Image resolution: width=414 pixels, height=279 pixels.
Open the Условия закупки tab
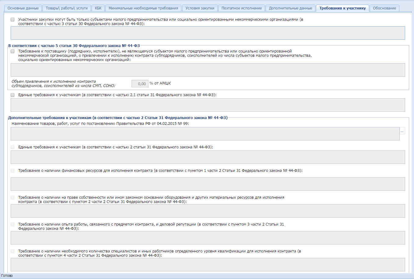(x=200, y=8)
